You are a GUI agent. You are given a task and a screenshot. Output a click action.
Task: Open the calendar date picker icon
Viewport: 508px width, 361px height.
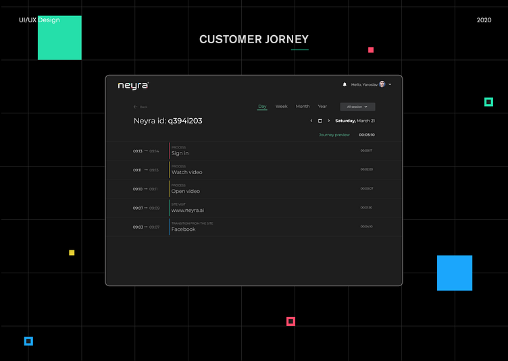pyautogui.click(x=320, y=121)
